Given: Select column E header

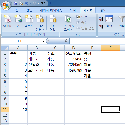Looking at the screenshot, I should point(92,48).
